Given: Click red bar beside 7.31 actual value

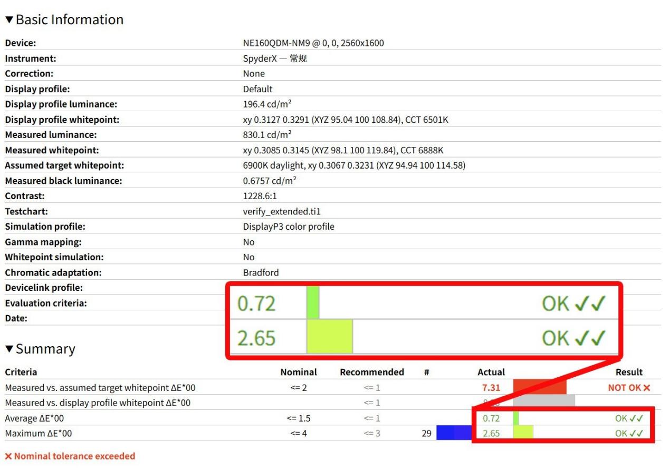Looking at the screenshot, I should point(539,387).
